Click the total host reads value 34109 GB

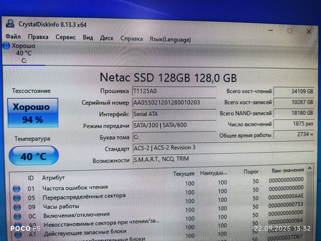[x=293, y=91]
